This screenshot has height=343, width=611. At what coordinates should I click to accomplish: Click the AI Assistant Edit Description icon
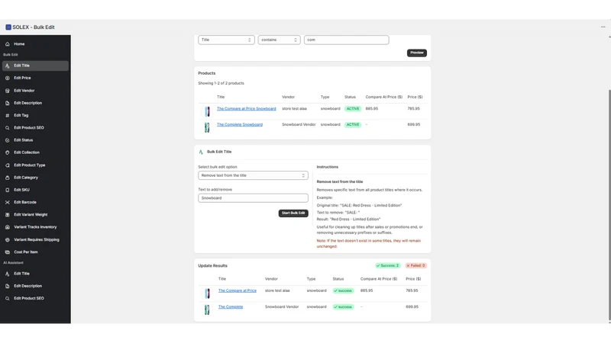click(8, 286)
